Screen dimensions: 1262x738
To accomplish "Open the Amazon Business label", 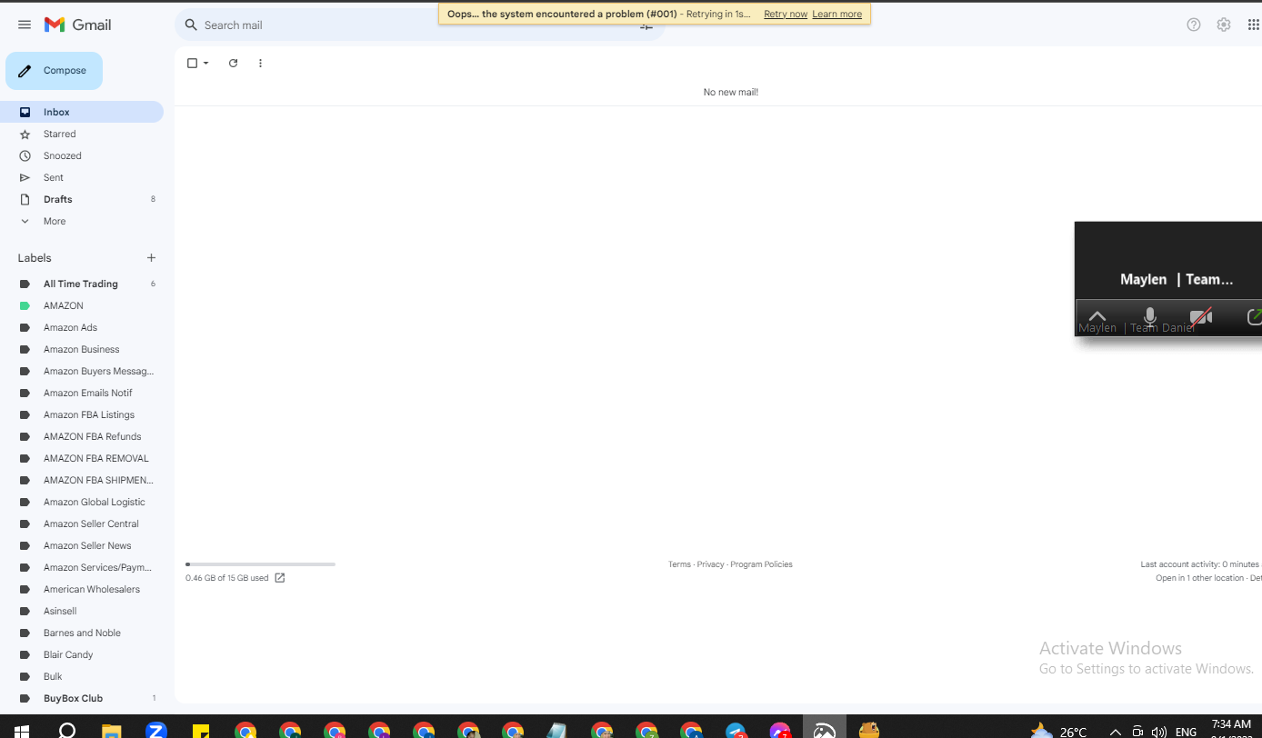I will pyautogui.click(x=82, y=349).
